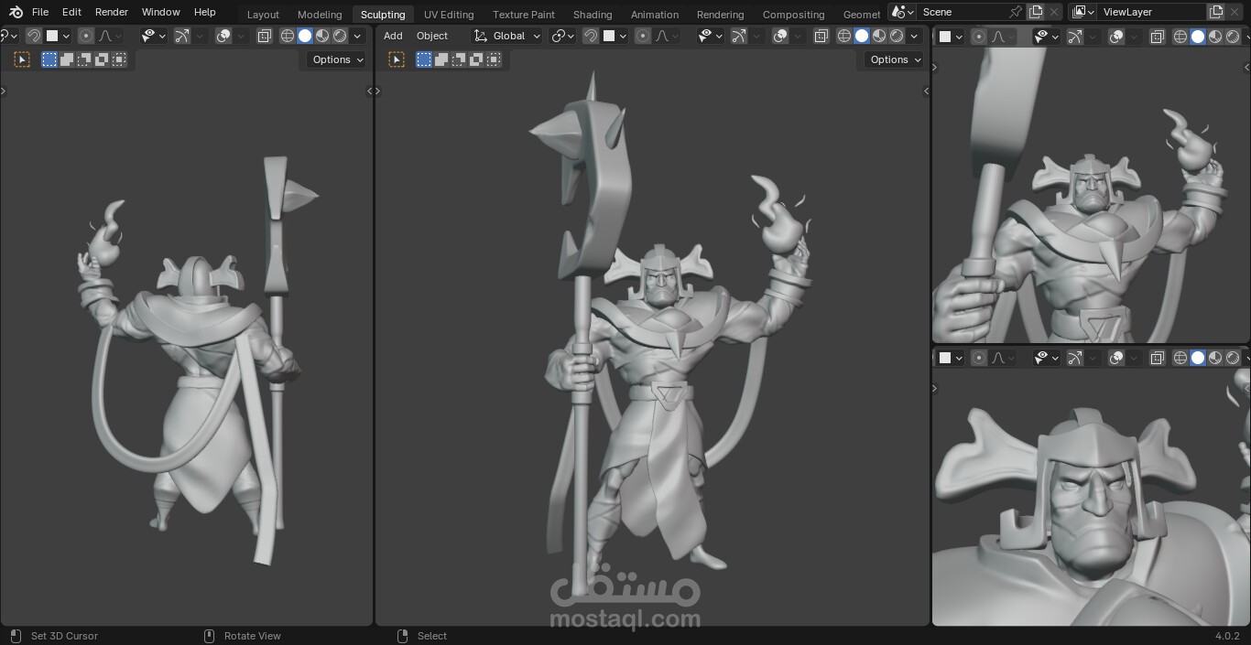Click white color swatch in top-right viewport header

[946, 37]
